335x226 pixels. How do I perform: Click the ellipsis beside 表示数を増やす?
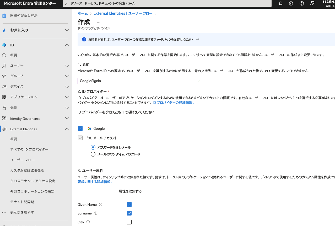point(4,212)
